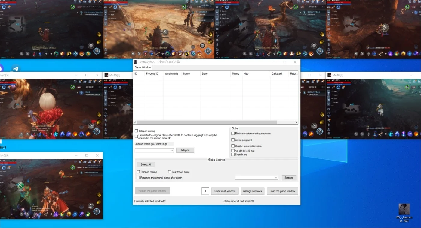
Task: Tap the skill bar gear icon in Mir4G[8]
Action: [x=386, y=134]
